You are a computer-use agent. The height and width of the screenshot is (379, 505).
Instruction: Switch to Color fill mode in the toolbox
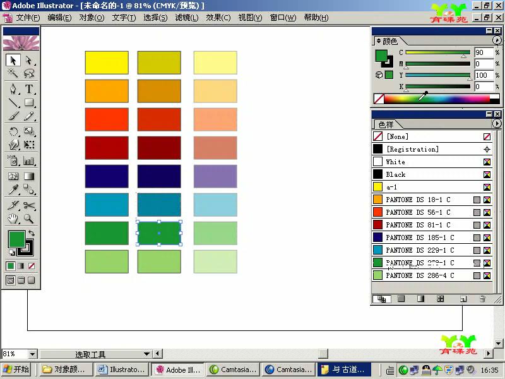tap(11, 266)
